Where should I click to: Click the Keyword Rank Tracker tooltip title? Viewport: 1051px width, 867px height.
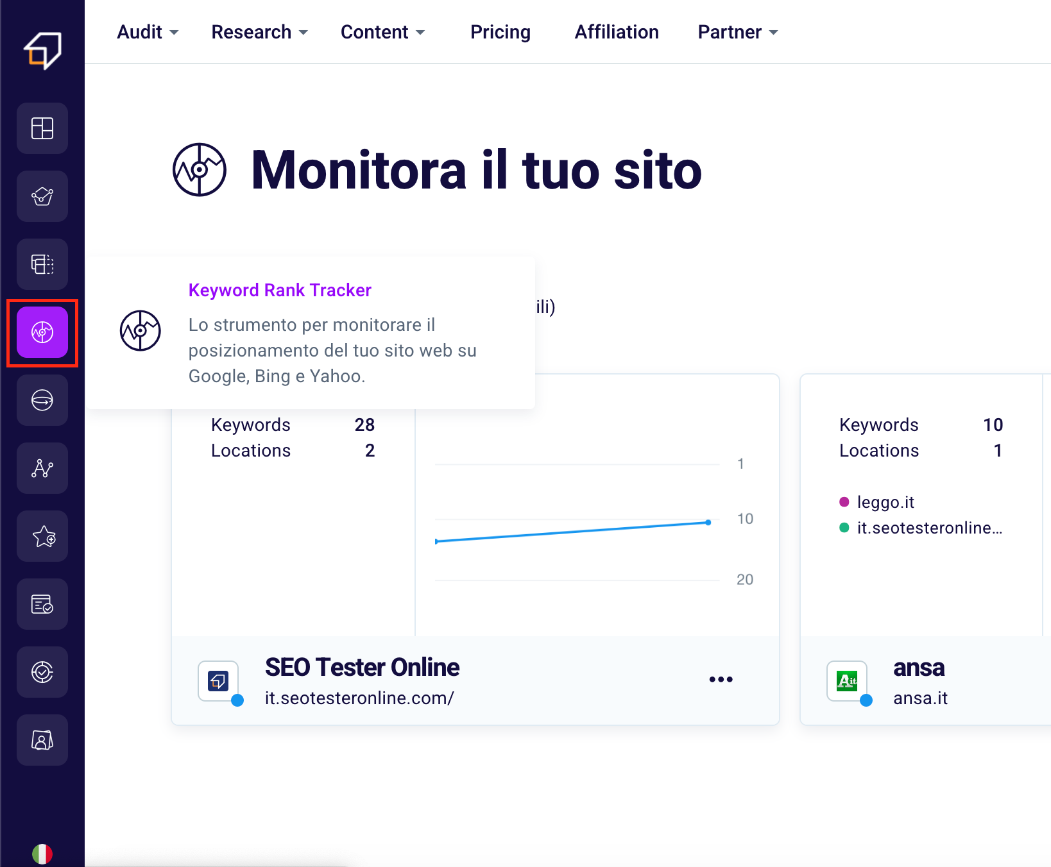[280, 290]
